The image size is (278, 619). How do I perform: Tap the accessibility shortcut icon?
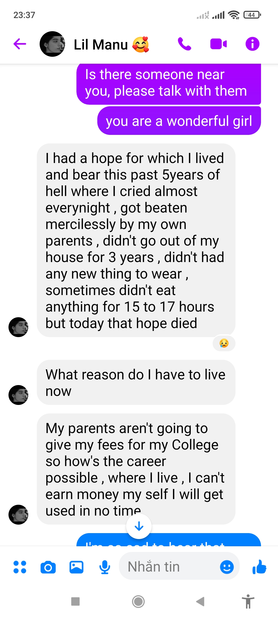248,601
